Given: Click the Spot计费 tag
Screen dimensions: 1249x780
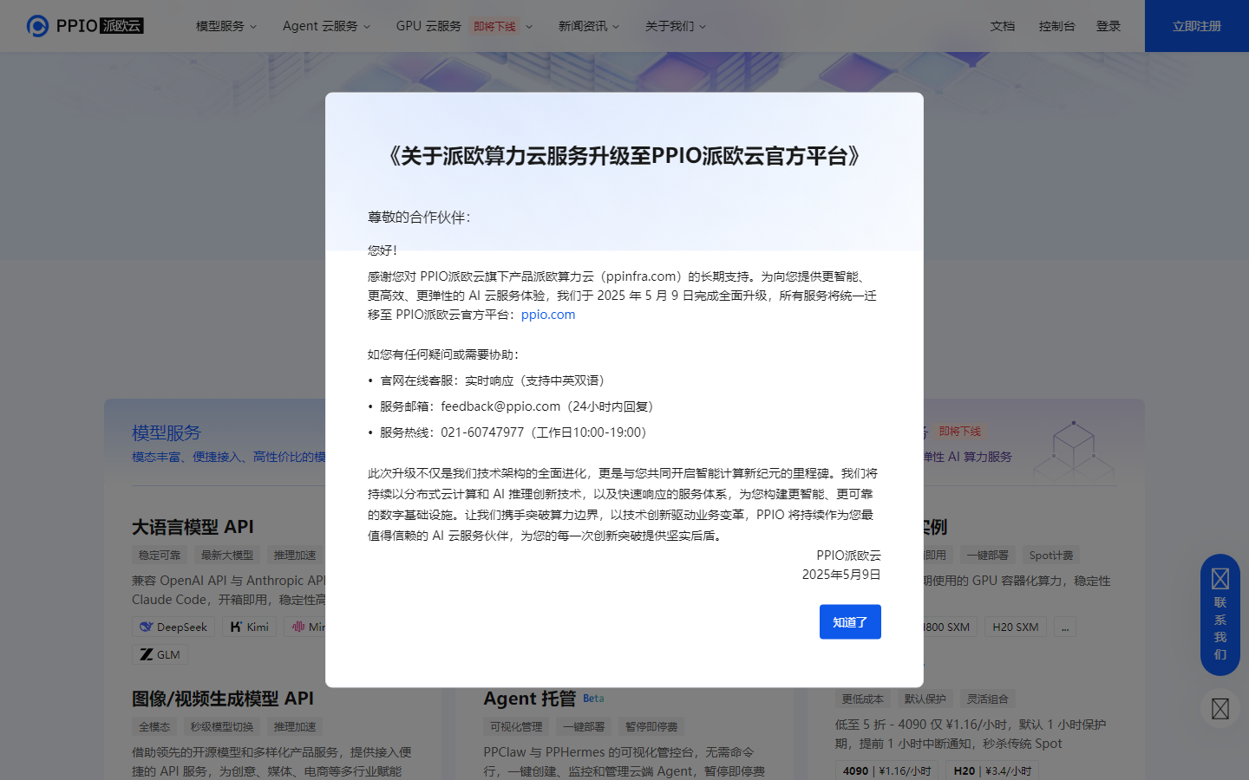Looking at the screenshot, I should tap(1051, 556).
